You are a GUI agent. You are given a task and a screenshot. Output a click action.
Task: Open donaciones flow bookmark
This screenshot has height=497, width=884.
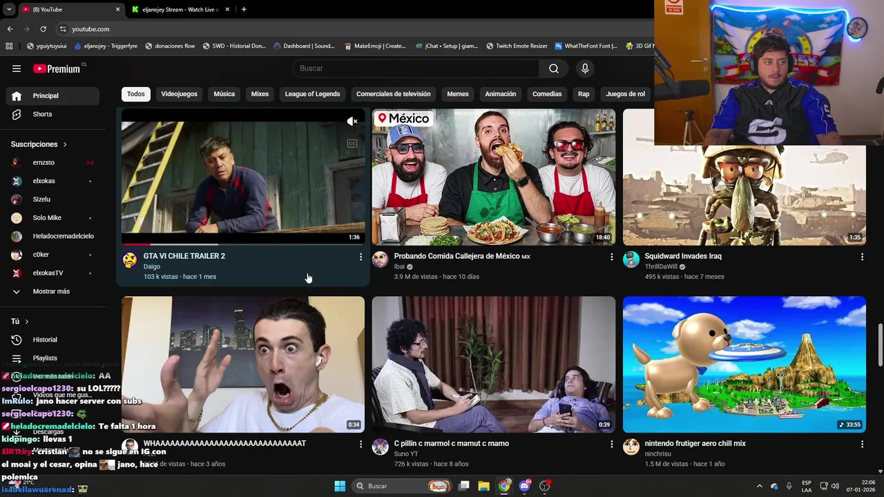pos(169,46)
